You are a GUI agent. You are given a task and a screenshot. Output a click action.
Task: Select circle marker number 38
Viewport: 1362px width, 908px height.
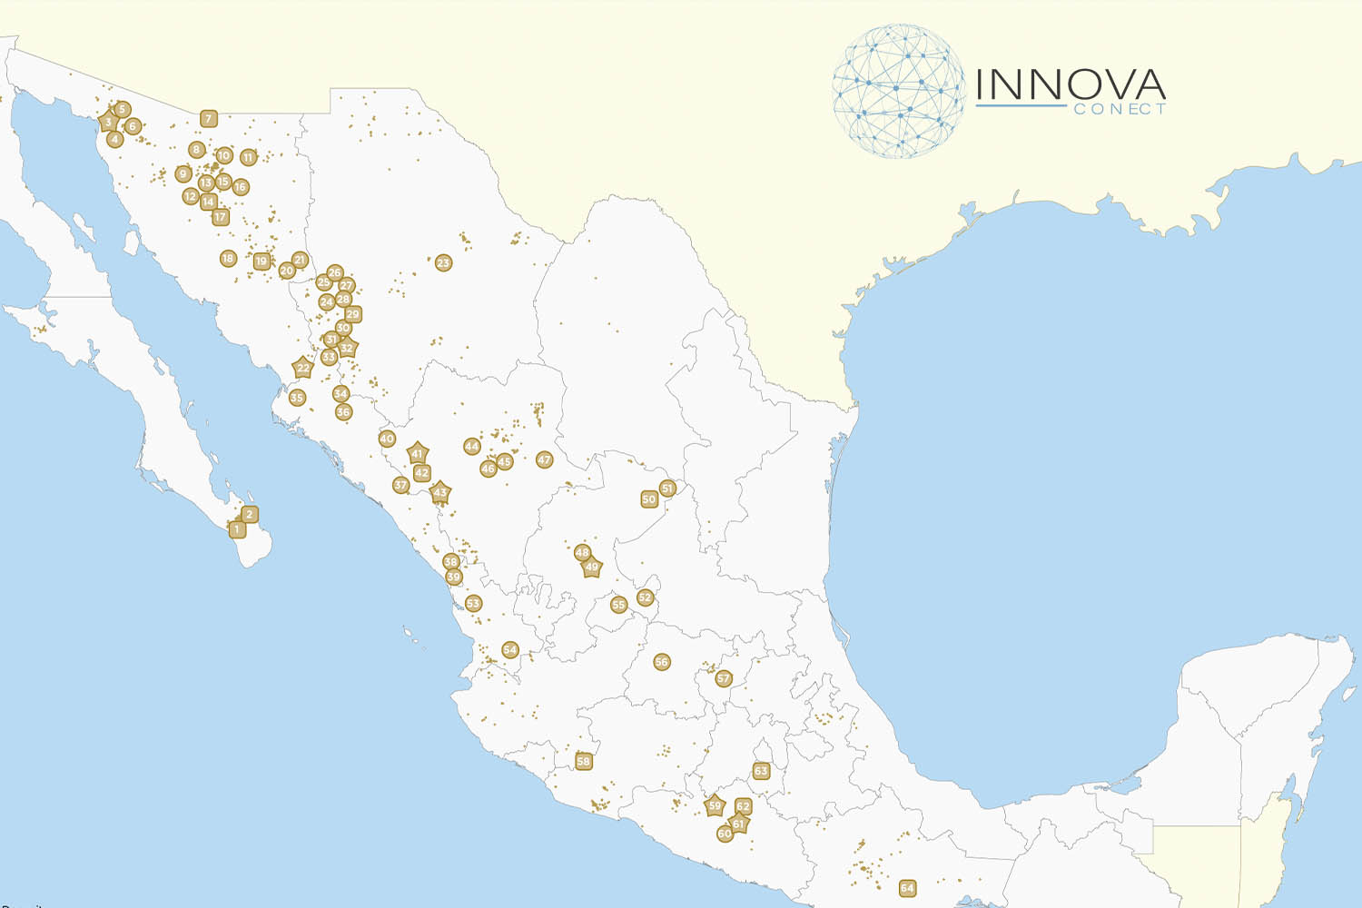[450, 562]
